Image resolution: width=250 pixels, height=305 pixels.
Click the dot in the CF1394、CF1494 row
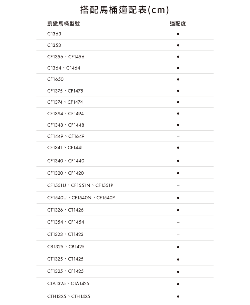pos(178,114)
